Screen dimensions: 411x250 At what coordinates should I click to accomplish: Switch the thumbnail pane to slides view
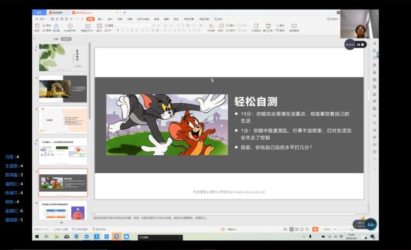point(66,39)
